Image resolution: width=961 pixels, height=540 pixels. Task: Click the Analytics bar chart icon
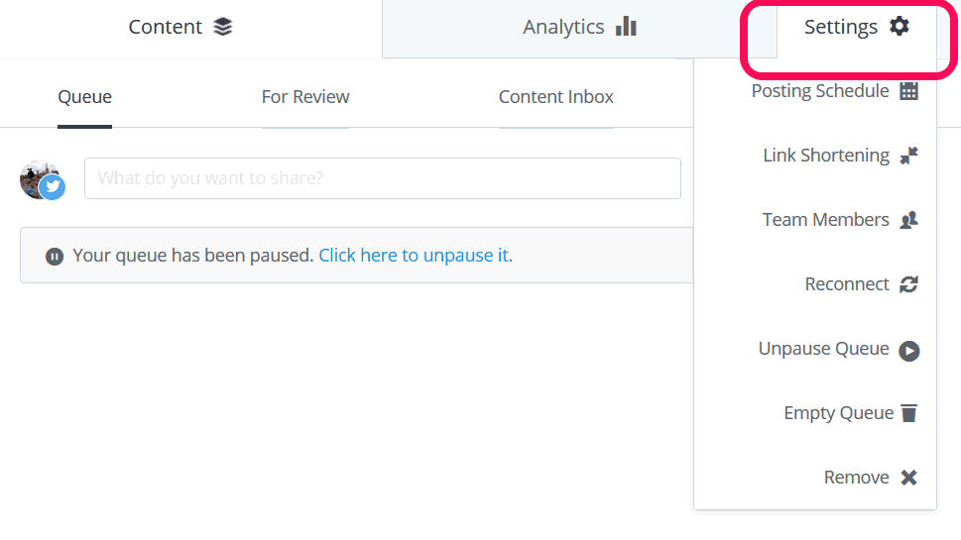[626, 27]
